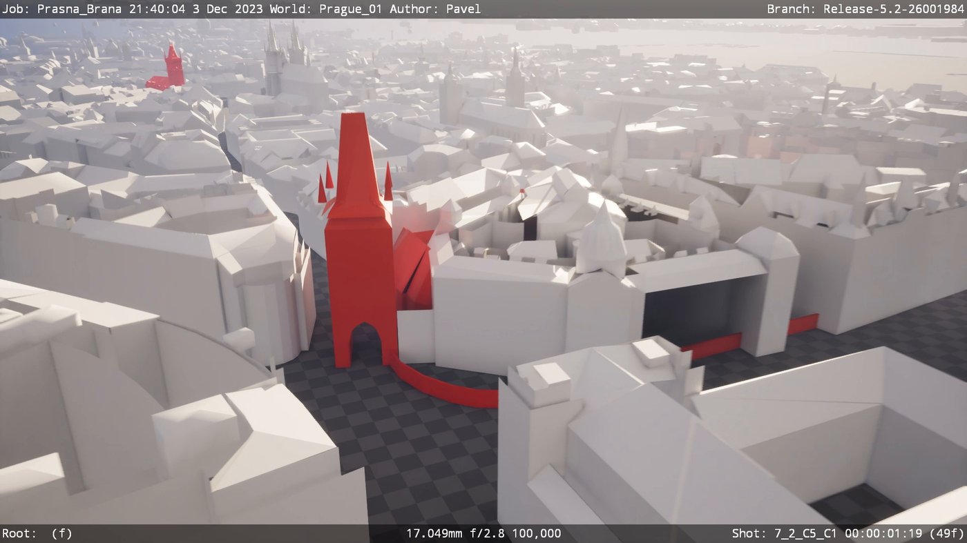967x543 pixels.
Task: Select the "100,000" value in the bottom bar
Action: click(x=536, y=533)
